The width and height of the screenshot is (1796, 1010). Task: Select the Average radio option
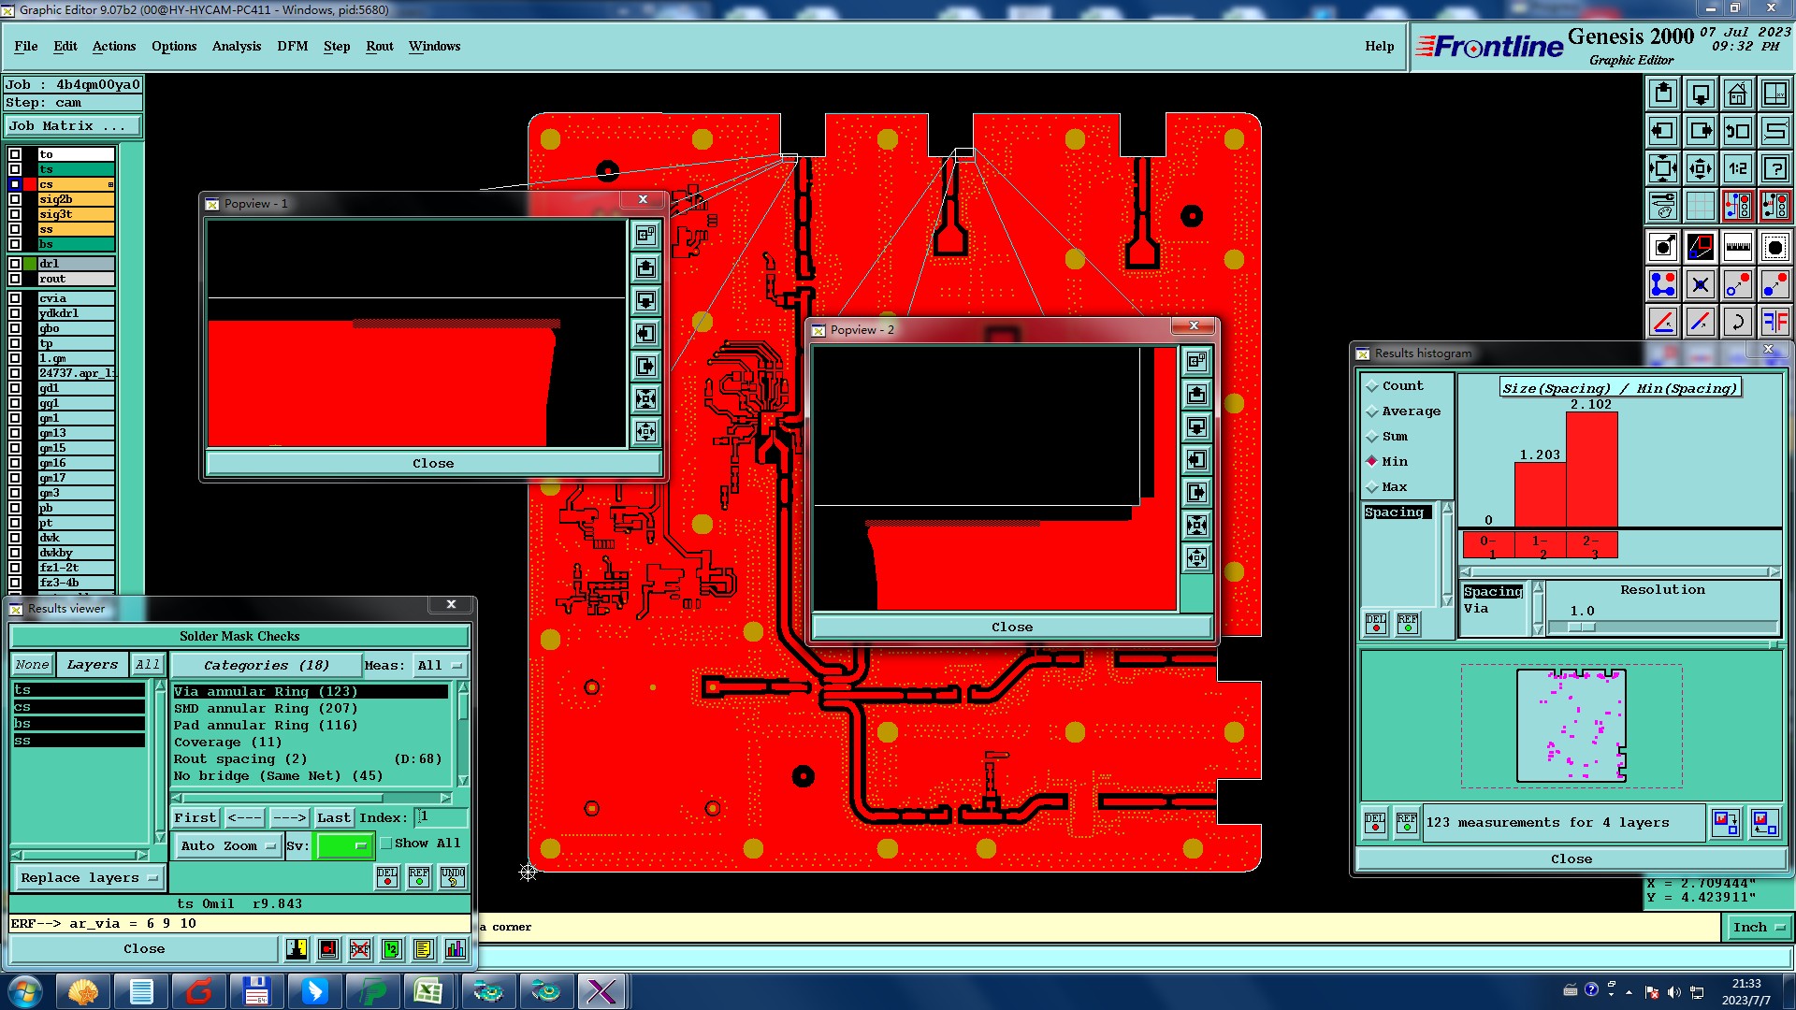tap(1372, 411)
